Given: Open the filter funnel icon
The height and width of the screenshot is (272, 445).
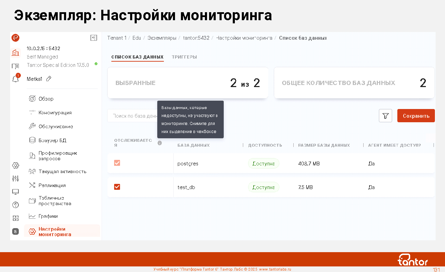Looking at the screenshot, I should point(385,116).
